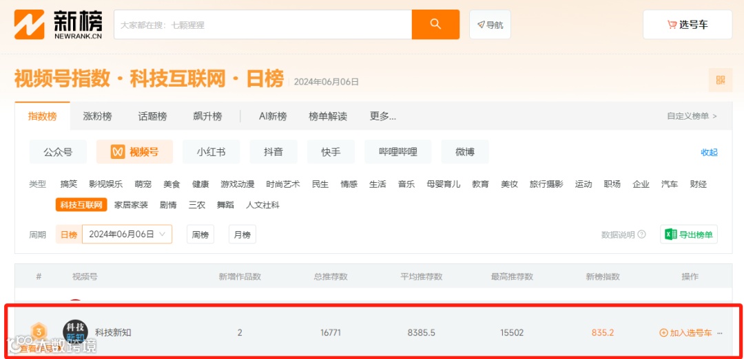Open the 选号车 cart button

pyautogui.click(x=688, y=25)
